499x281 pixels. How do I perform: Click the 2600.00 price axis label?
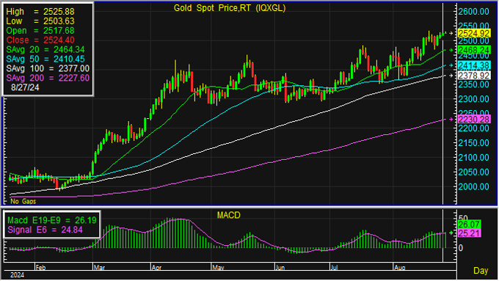473,12
